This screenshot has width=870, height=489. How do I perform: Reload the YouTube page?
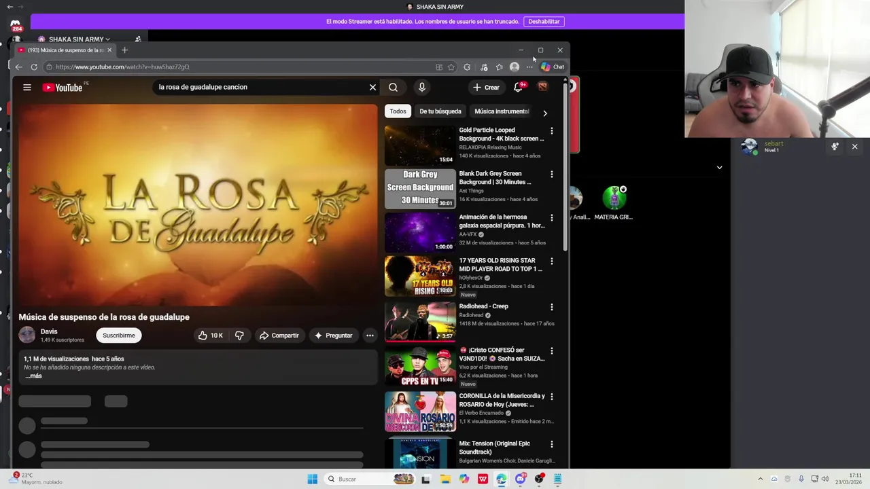point(34,67)
